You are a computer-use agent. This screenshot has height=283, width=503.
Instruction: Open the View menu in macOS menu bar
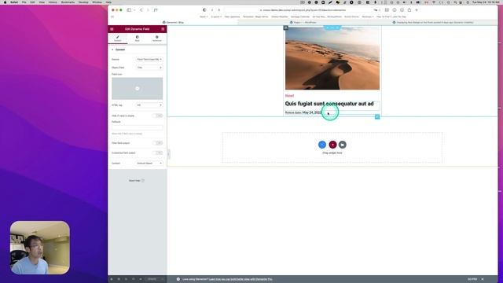click(42, 2)
